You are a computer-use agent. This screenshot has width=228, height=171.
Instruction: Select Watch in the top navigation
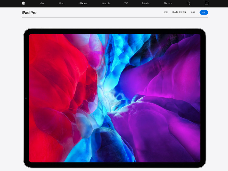pyautogui.click(x=105, y=3)
